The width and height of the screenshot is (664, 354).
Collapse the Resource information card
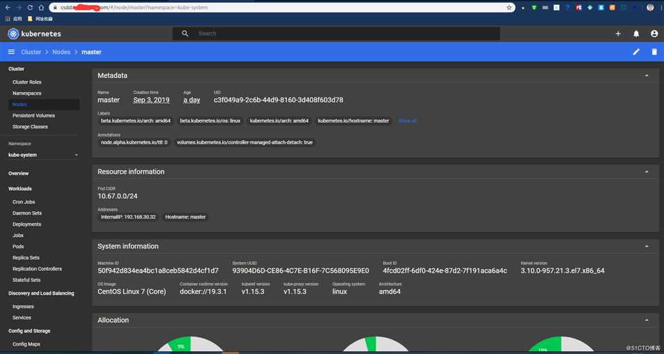(x=647, y=172)
